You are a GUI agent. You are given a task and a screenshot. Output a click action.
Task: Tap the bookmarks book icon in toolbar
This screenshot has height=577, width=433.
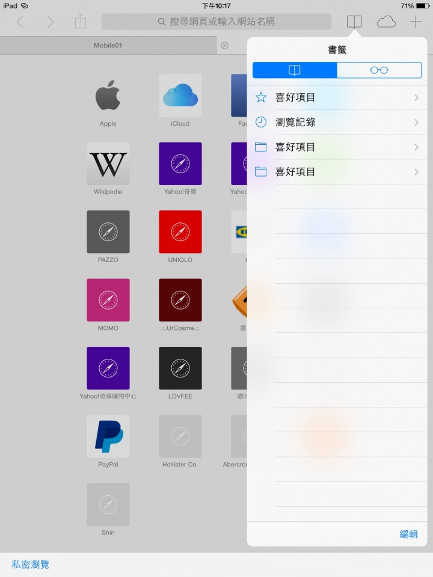[354, 22]
